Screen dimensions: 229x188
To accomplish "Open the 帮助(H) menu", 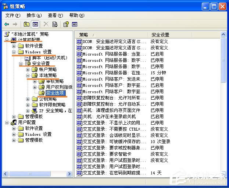I will 76,15.
